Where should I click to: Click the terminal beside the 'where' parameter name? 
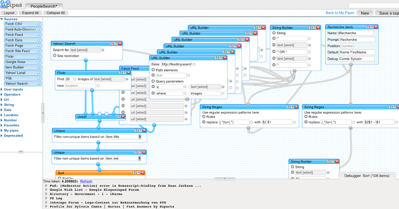click(x=185, y=94)
